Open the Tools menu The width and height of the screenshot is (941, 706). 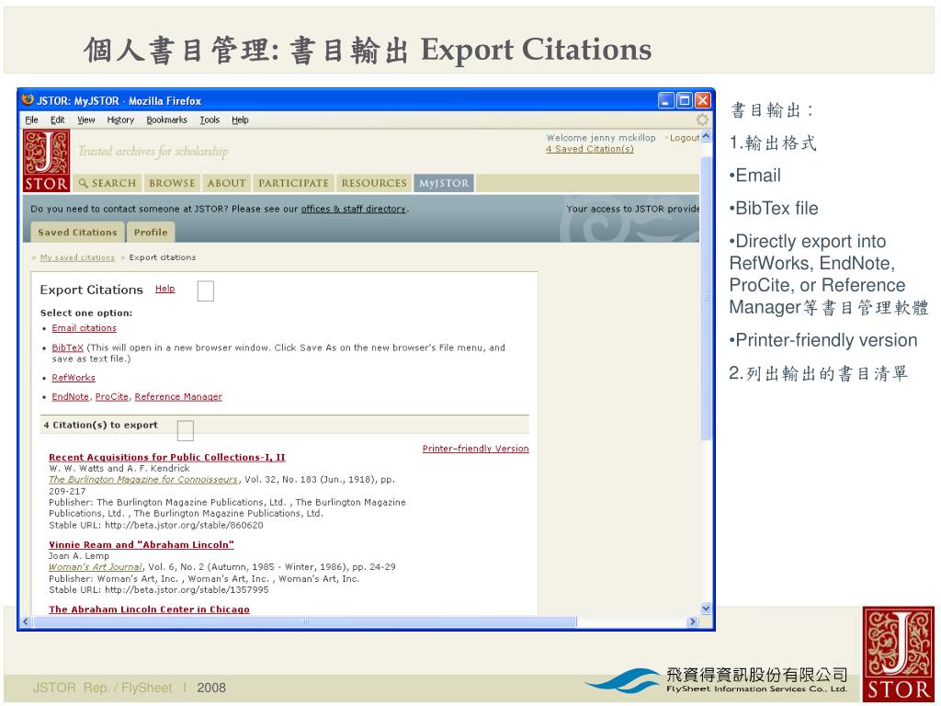coord(210,120)
